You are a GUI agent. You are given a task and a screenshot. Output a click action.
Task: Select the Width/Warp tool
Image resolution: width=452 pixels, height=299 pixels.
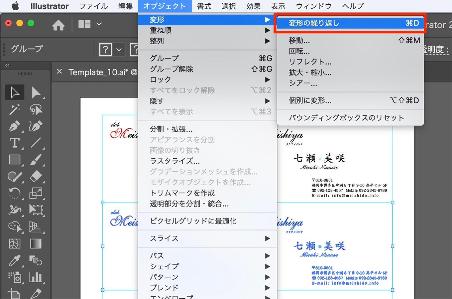pyautogui.click(x=15, y=210)
